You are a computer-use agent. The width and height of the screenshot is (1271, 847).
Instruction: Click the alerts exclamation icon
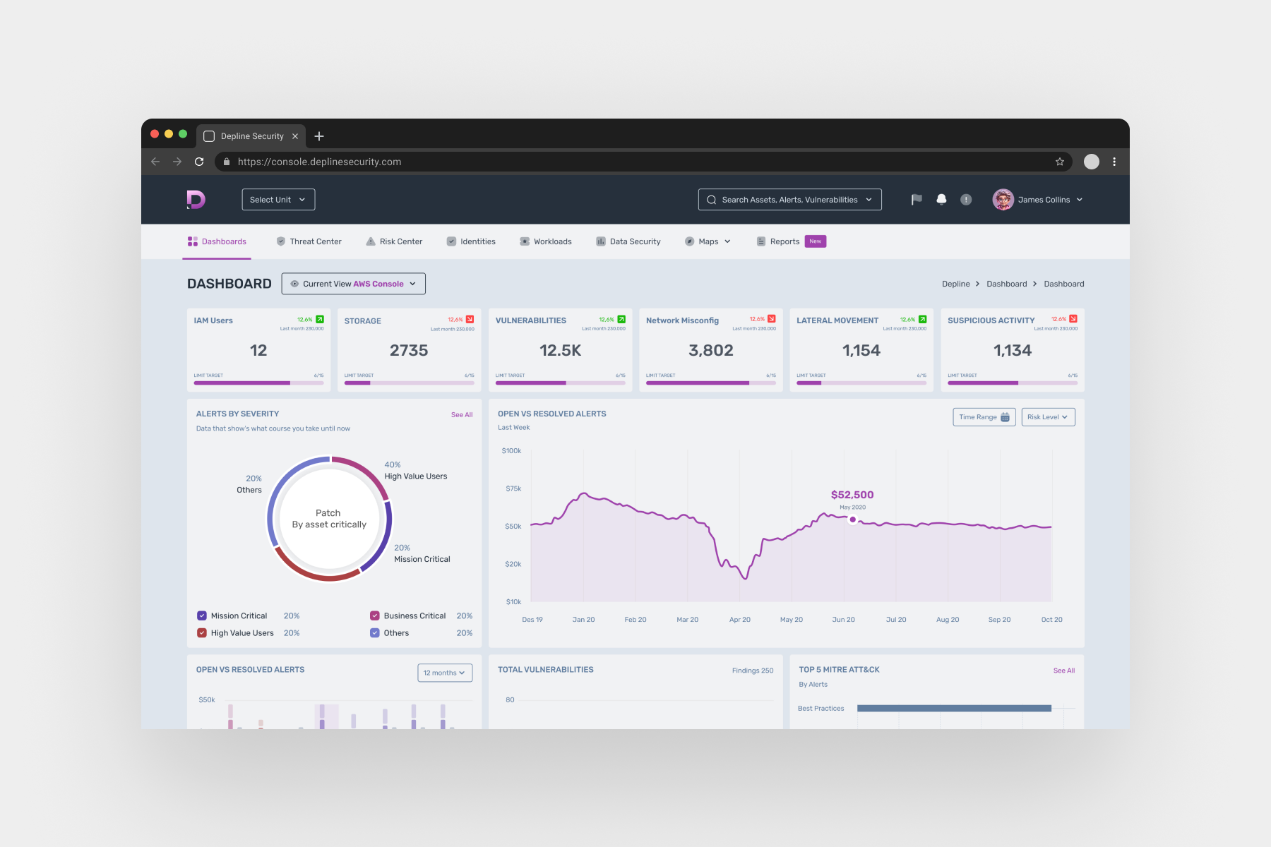click(966, 199)
